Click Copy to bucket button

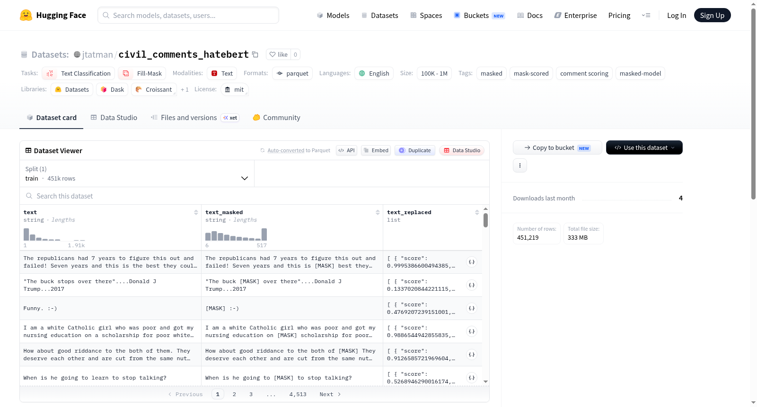pos(557,147)
